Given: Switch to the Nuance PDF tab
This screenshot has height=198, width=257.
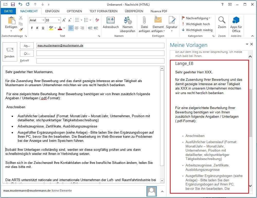Looking at the screenshot, I should pyautogui.click(x=159, y=11).
